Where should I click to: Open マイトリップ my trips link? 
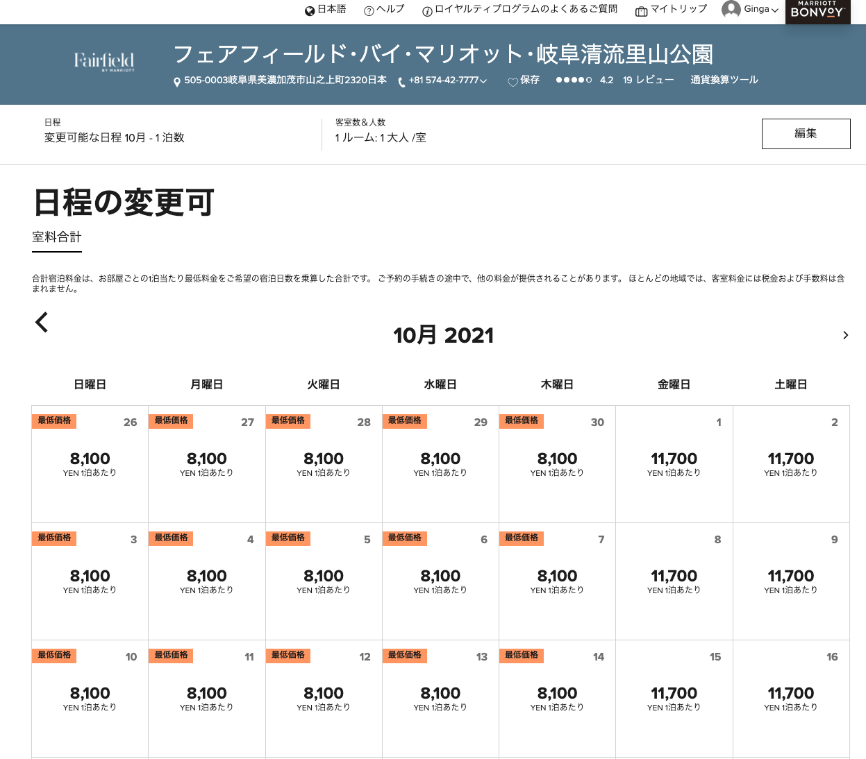pos(678,9)
